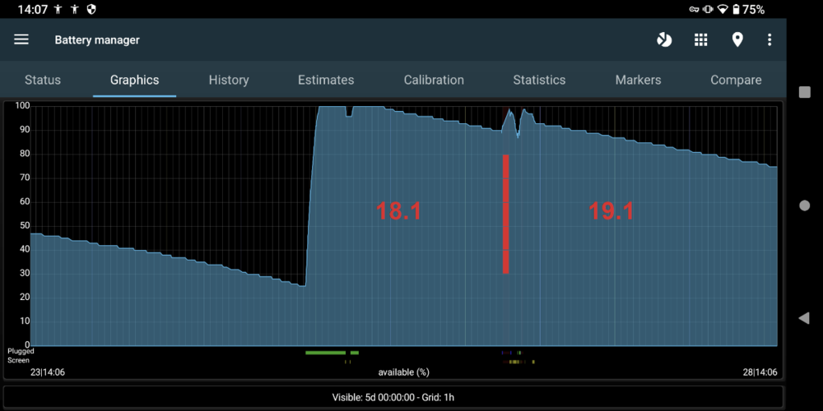Tap the battery 75% status indicator
Viewport: 823px width, 411px height.
tap(748, 9)
